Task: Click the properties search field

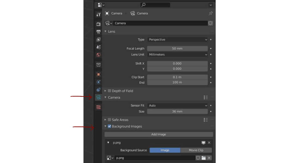Action: click(155, 5)
